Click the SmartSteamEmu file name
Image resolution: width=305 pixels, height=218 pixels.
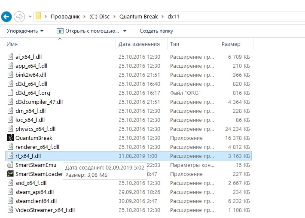(x=36, y=165)
